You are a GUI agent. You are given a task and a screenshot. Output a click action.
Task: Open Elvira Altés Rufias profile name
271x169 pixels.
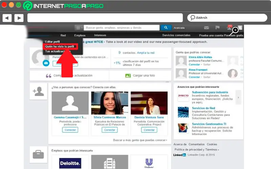tap(200, 57)
